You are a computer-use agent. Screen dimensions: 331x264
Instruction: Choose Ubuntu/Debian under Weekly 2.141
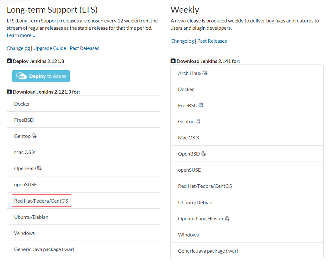coord(247,202)
